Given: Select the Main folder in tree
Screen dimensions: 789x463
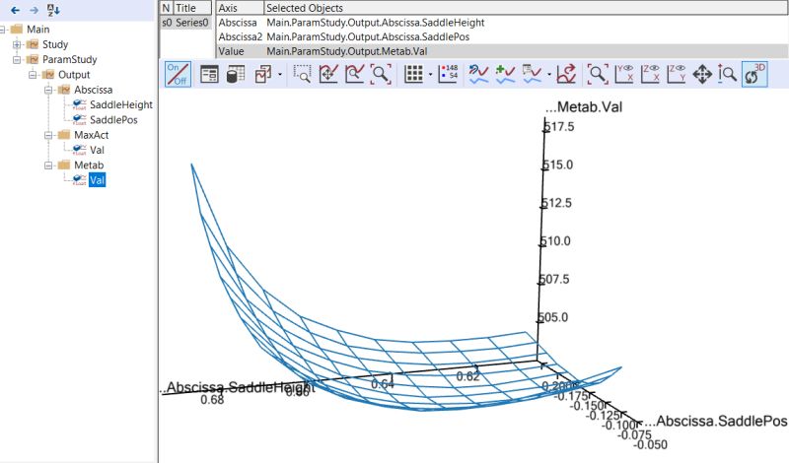Looking at the screenshot, I should point(37,30).
